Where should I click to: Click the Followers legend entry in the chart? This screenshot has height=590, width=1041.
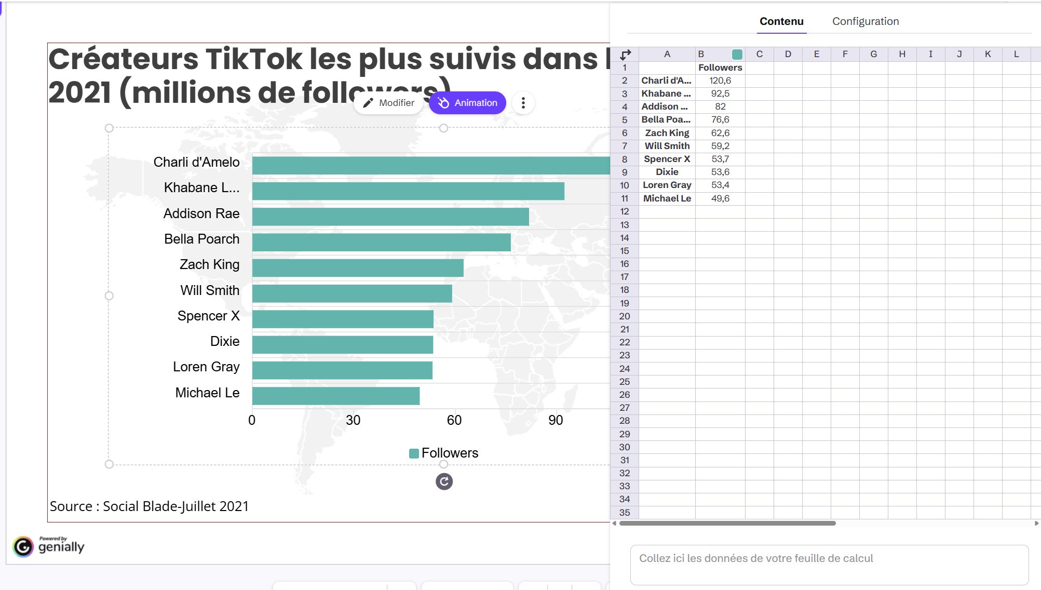(x=444, y=453)
